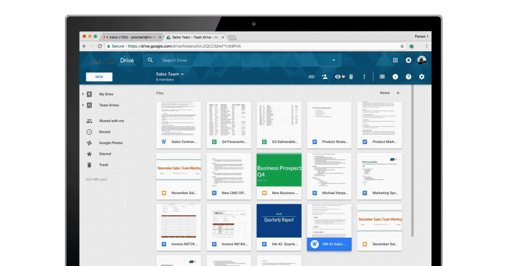Expand the Sales Team dropdown
Image resolution: width=507 pixels, height=266 pixels.
pyautogui.click(x=183, y=74)
